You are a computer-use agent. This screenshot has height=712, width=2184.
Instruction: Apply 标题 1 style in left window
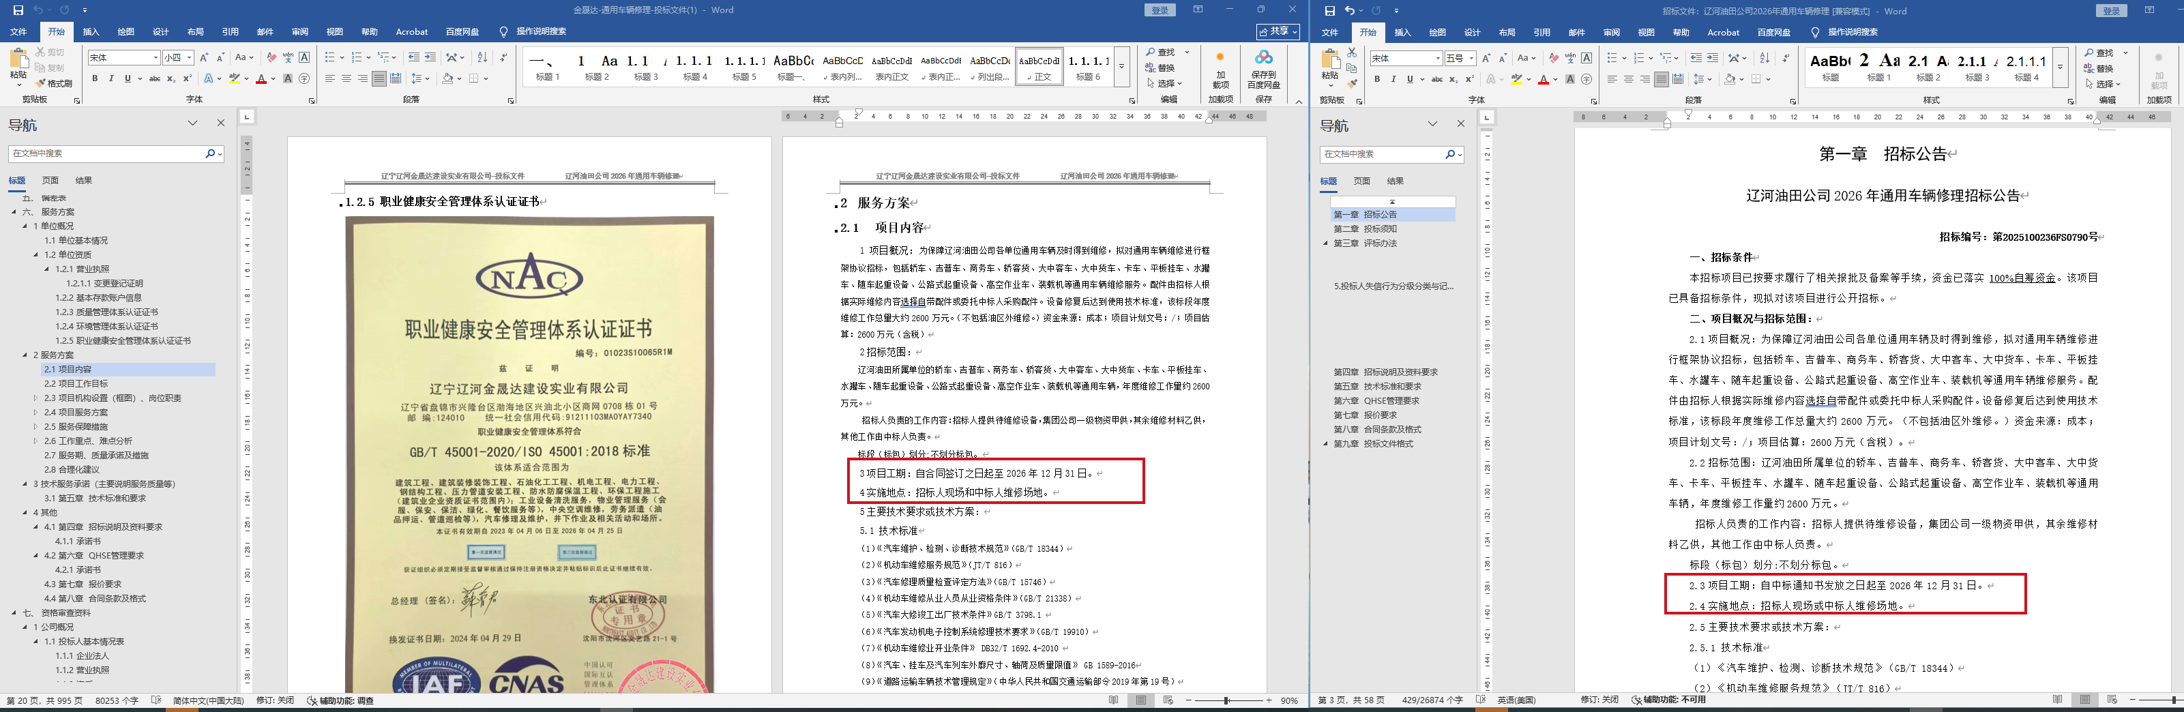click(548, 68)
